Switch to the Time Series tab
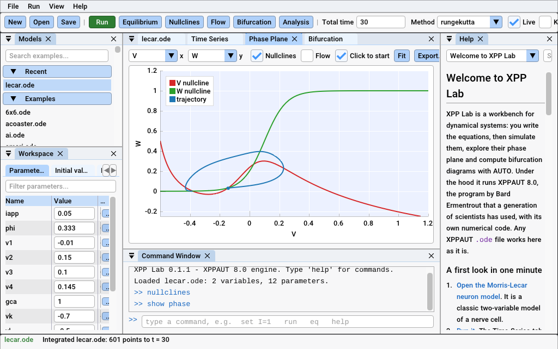Viewport: 558px width, 349px height. click(210, 39)
